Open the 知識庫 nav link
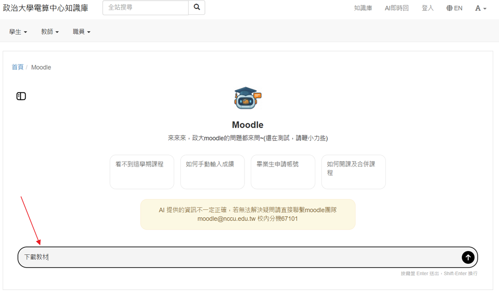 pos(363,8)
